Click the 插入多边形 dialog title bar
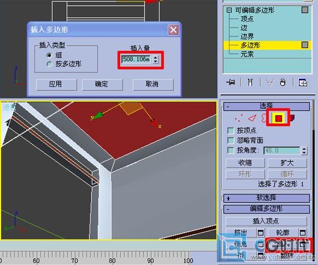The width and height of the screenshot is (318, 265). click(x=104, y=30)
